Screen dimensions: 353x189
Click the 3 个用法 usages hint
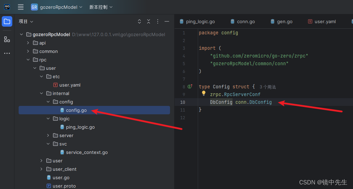[268, 87]
